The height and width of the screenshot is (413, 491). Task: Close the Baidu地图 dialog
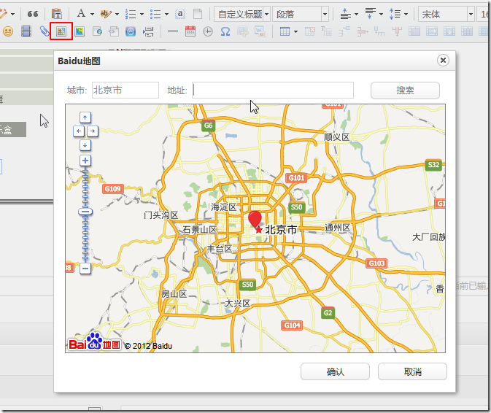[443, 60]
